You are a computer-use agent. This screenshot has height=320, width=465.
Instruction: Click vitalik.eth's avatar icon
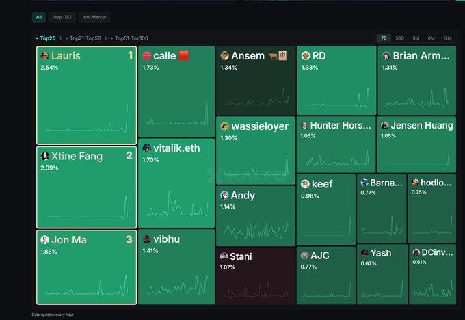(147, 148)
